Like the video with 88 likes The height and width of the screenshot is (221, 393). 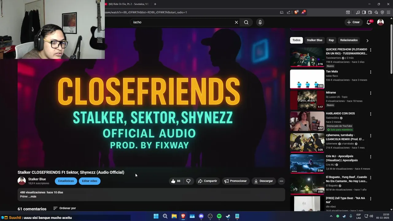[x=176, y=181]
